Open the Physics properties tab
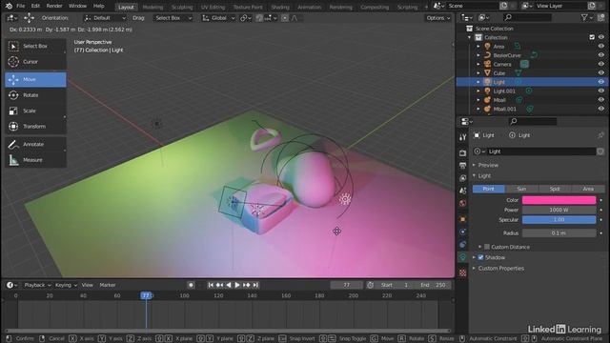This screenshot has height=343, width=610. pos(462,232)
